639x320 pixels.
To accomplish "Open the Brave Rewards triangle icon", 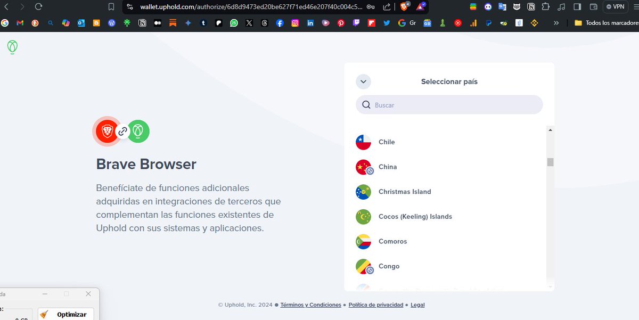I will (421, 7).
